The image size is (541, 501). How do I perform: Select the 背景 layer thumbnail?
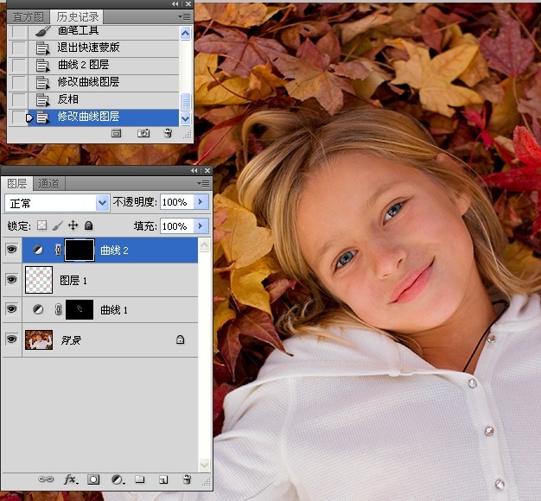(x=39, y=339)
